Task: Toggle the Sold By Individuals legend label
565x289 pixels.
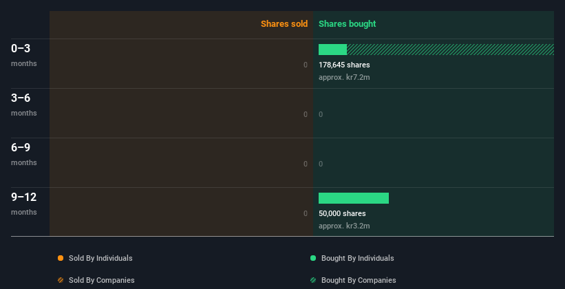Action: (x=100, y=258)
